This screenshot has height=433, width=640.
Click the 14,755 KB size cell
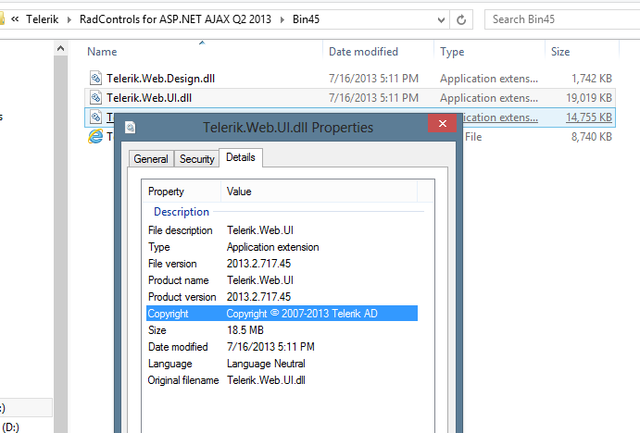pyautogui.click(x=588, y=118)
